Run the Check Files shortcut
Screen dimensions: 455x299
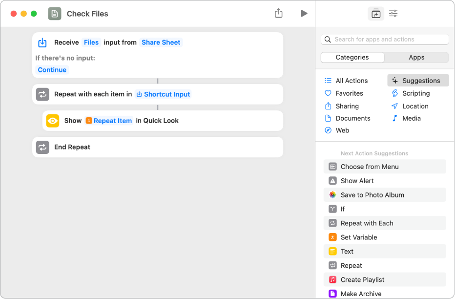point(304,13)
